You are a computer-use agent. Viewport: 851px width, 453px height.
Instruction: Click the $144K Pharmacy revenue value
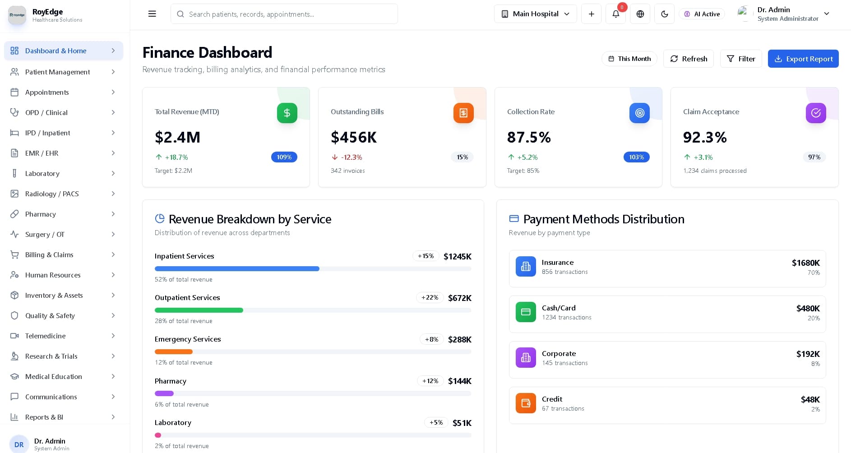(x=460, y=381)
